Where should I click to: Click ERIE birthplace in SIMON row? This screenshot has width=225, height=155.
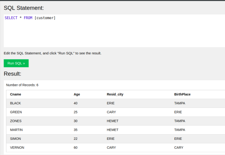178,139
